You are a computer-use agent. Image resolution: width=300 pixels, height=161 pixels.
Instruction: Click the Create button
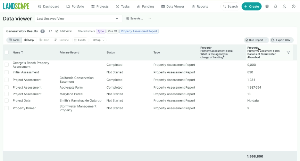click(251, 6)
